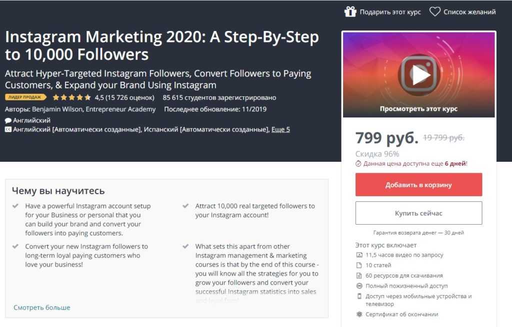Expand more subtitle languages via Еще 5
Viewport: 512px width, 327px height.
[280, 129]
